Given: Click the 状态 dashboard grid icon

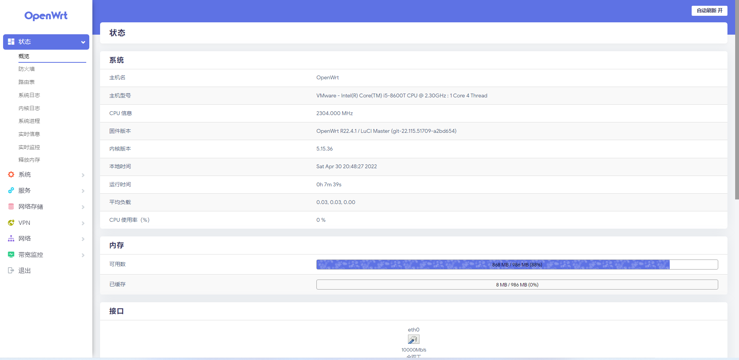Looking at the screenshot, I should [x=11, y=42].
